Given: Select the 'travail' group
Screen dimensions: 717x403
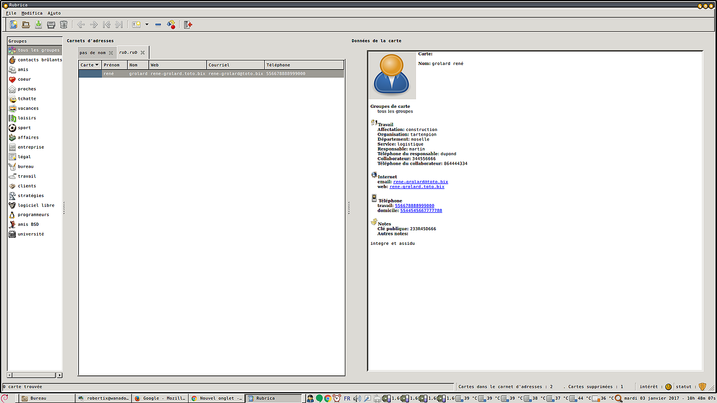Looking at the screenshot, I should point(34,176).
